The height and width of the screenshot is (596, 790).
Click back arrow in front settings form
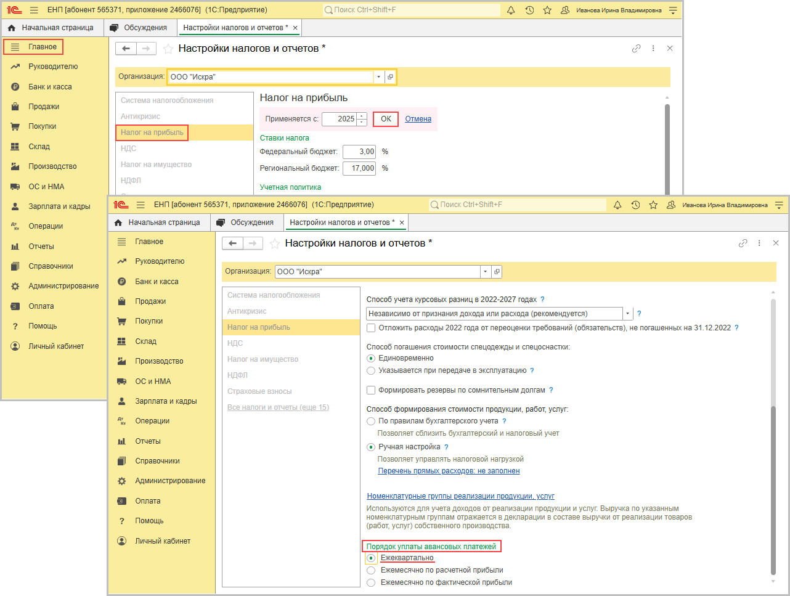pos(233,243)
